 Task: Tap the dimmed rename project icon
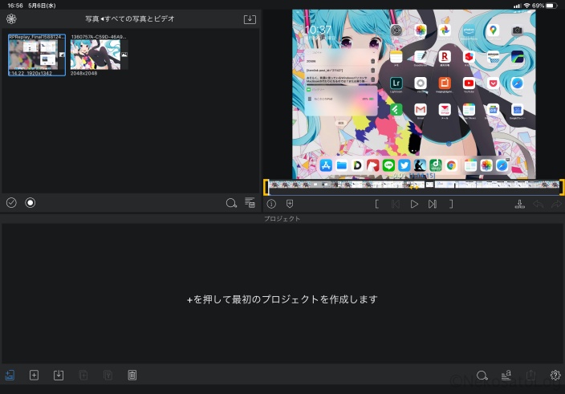point(108,376)
